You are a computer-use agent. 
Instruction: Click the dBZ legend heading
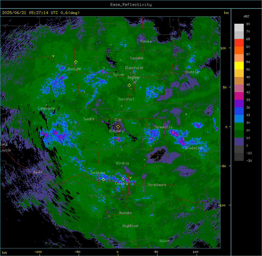(x=246, y=16)
